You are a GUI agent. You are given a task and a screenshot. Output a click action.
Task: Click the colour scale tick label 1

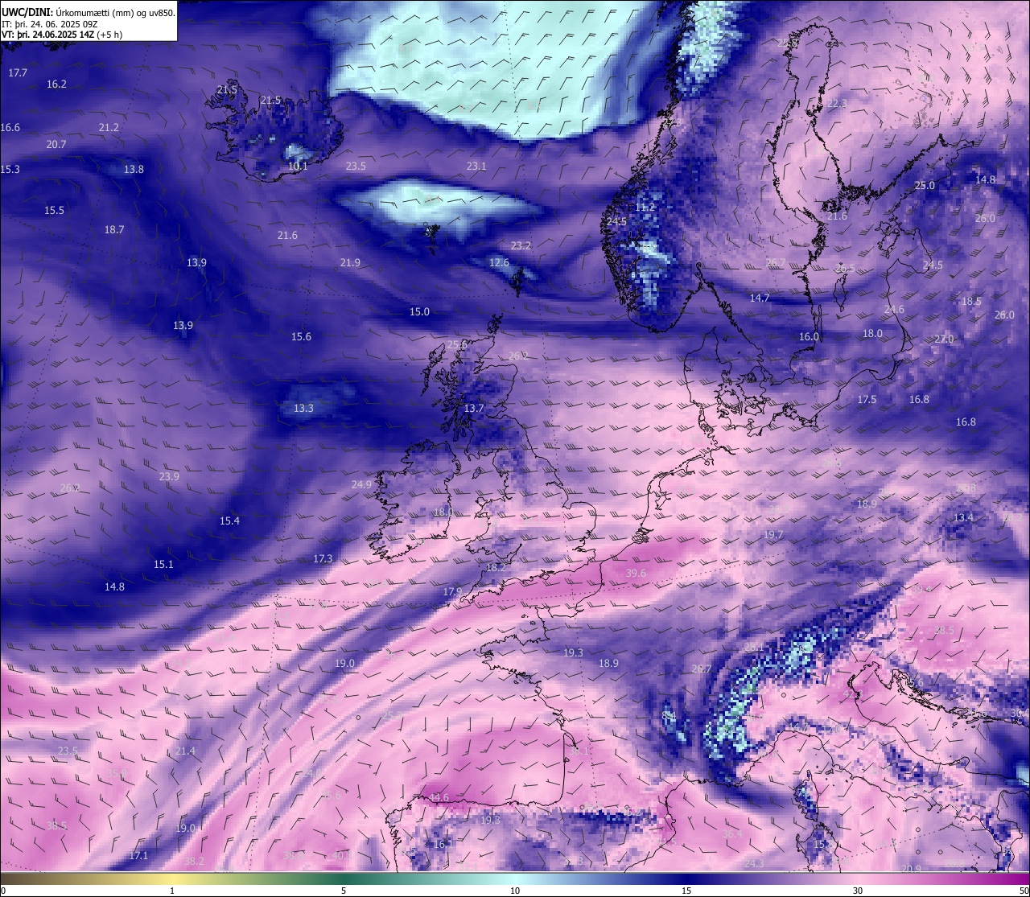(172, 891)
